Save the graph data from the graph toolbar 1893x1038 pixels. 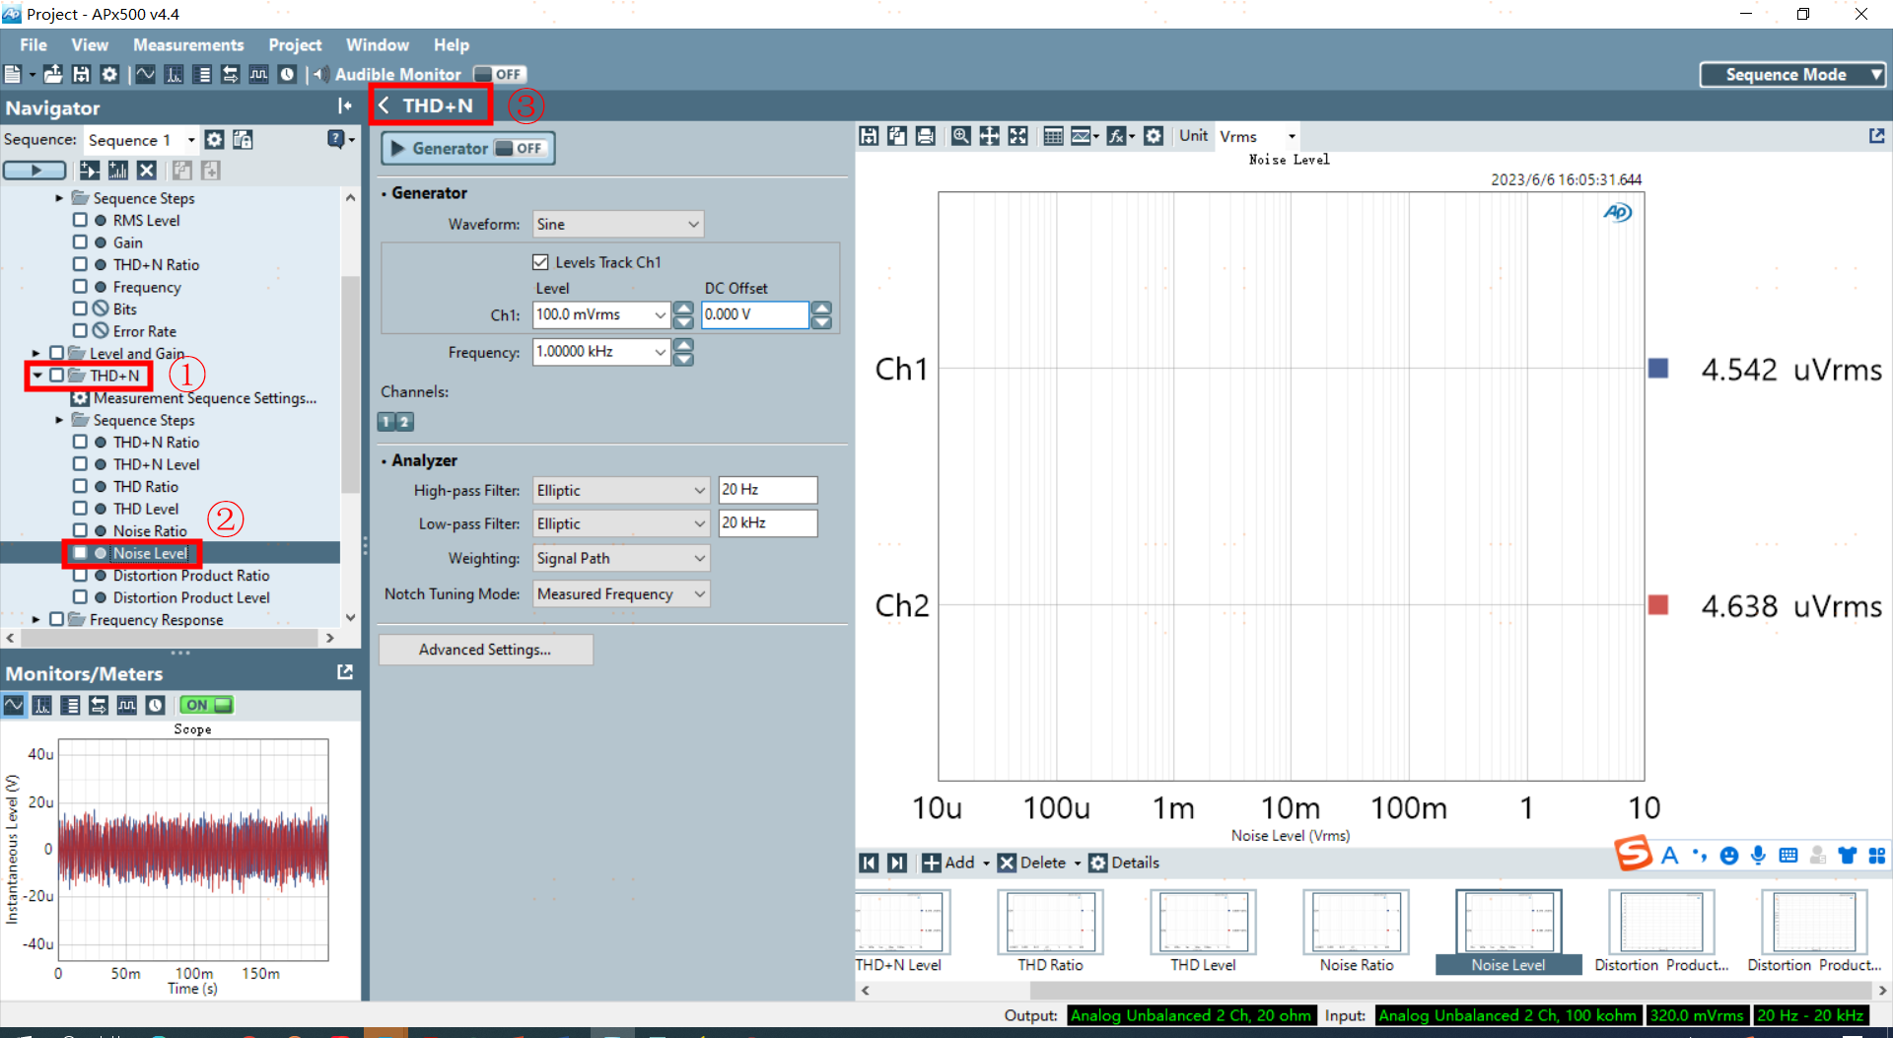pos(869,136)
